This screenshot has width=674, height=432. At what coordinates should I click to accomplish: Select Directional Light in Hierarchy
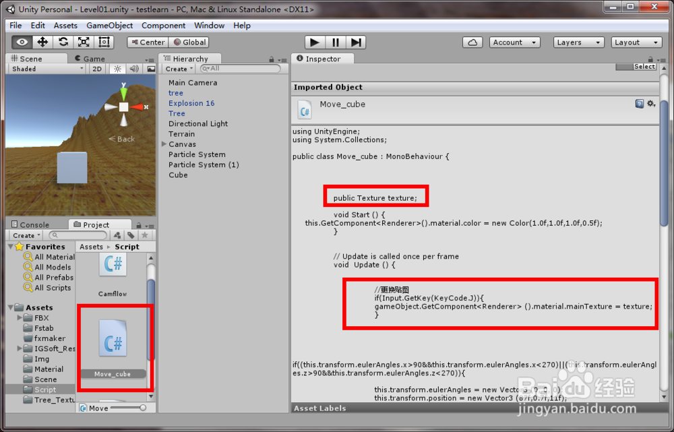click(197, 124)
